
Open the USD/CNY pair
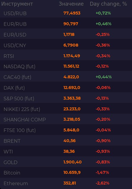click(x=15, y=45)
